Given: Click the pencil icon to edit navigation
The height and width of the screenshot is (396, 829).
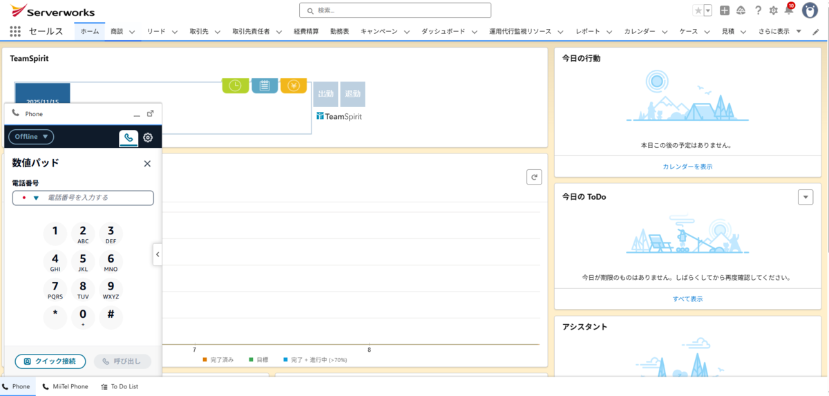Looking at the screenshot, I should tap(816, 32).
